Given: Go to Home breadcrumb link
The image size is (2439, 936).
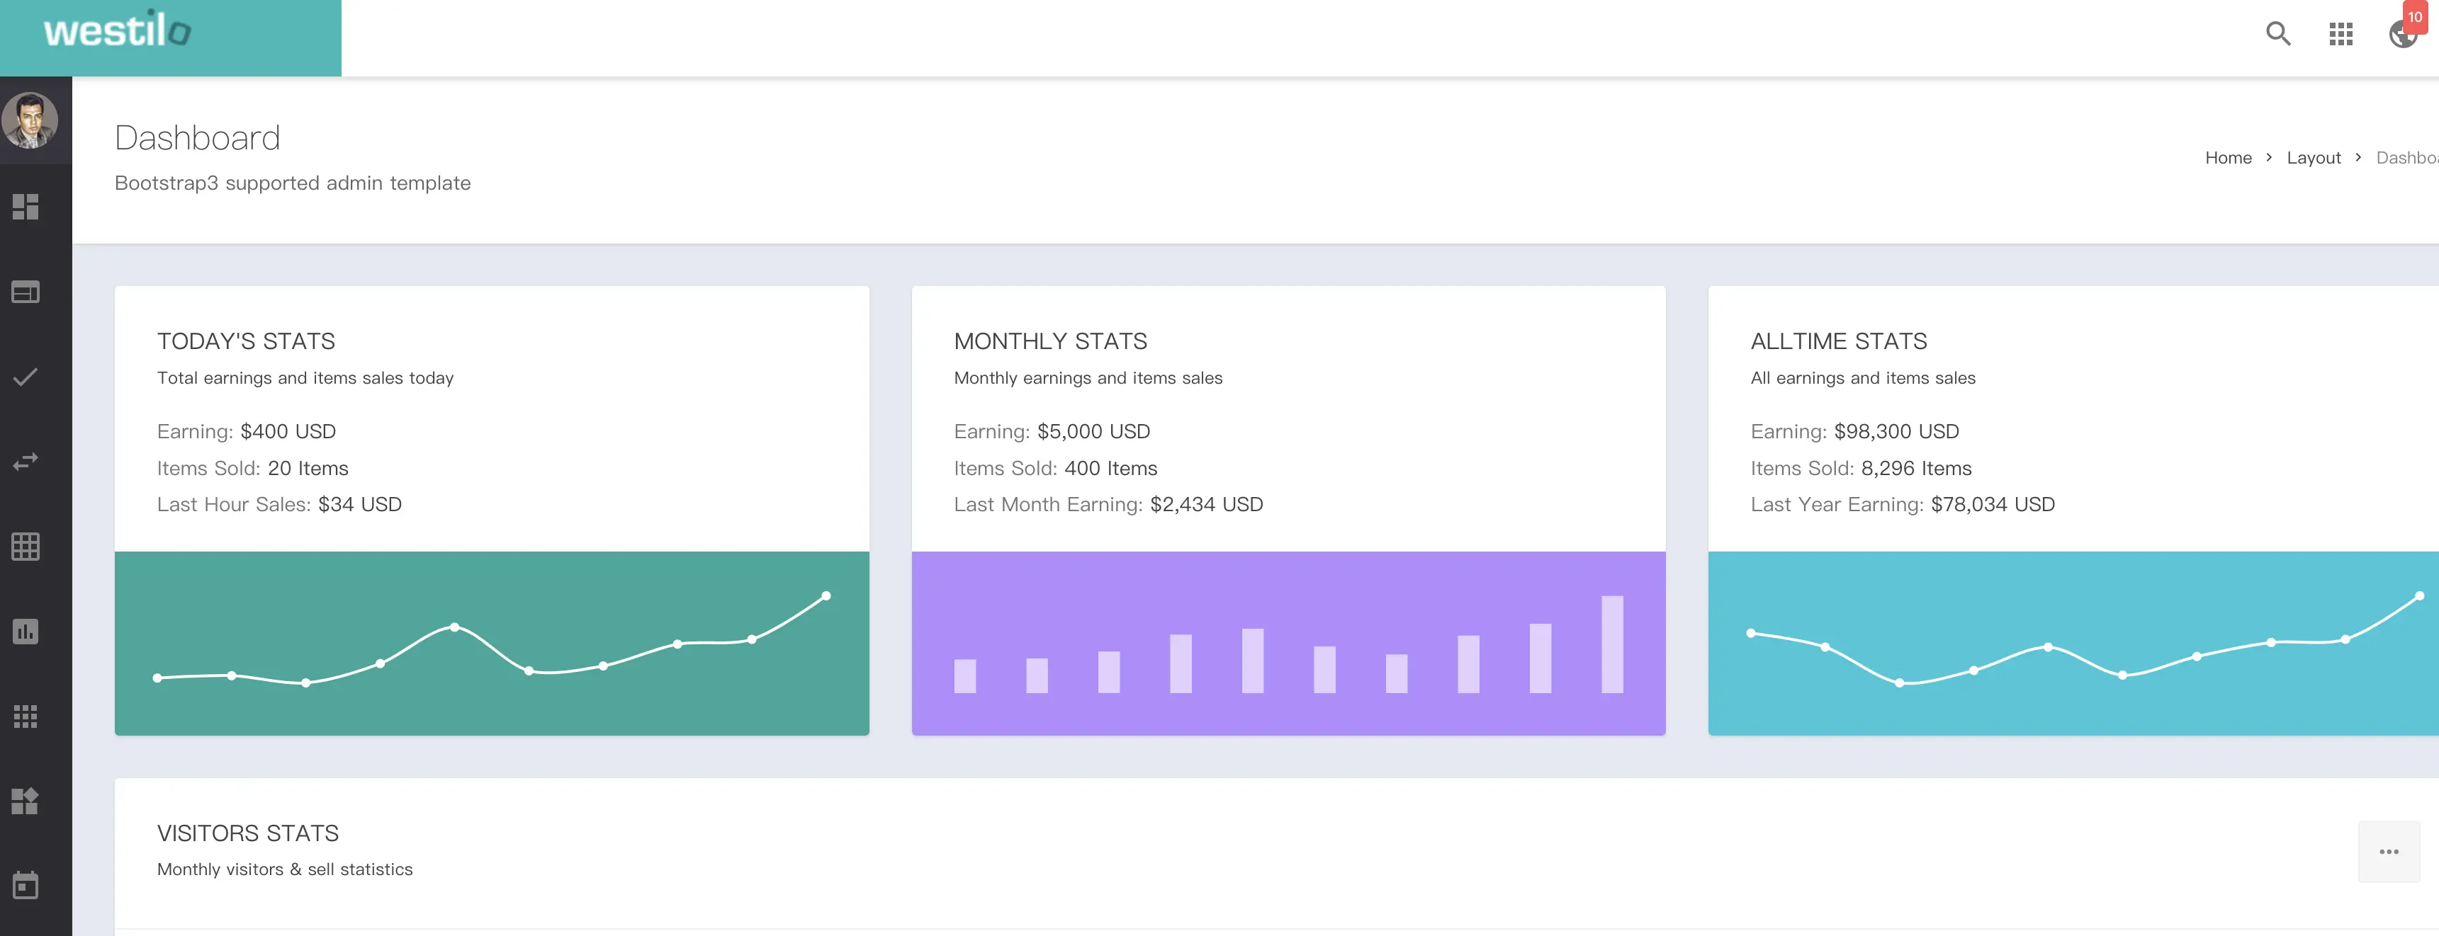Looking at the screenshot, I should click(2228, 158).
